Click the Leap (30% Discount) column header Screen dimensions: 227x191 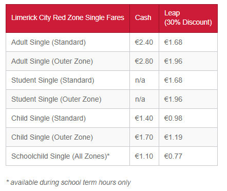tap(188, 18)
